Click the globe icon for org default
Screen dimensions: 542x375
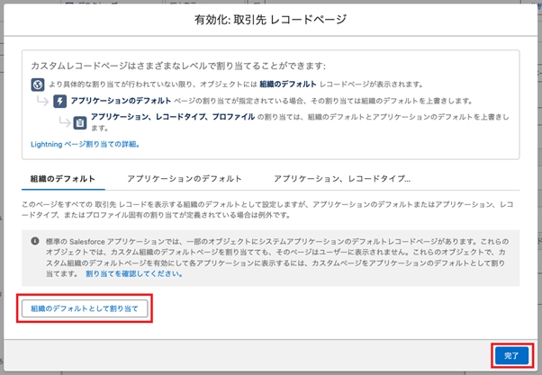36,85
